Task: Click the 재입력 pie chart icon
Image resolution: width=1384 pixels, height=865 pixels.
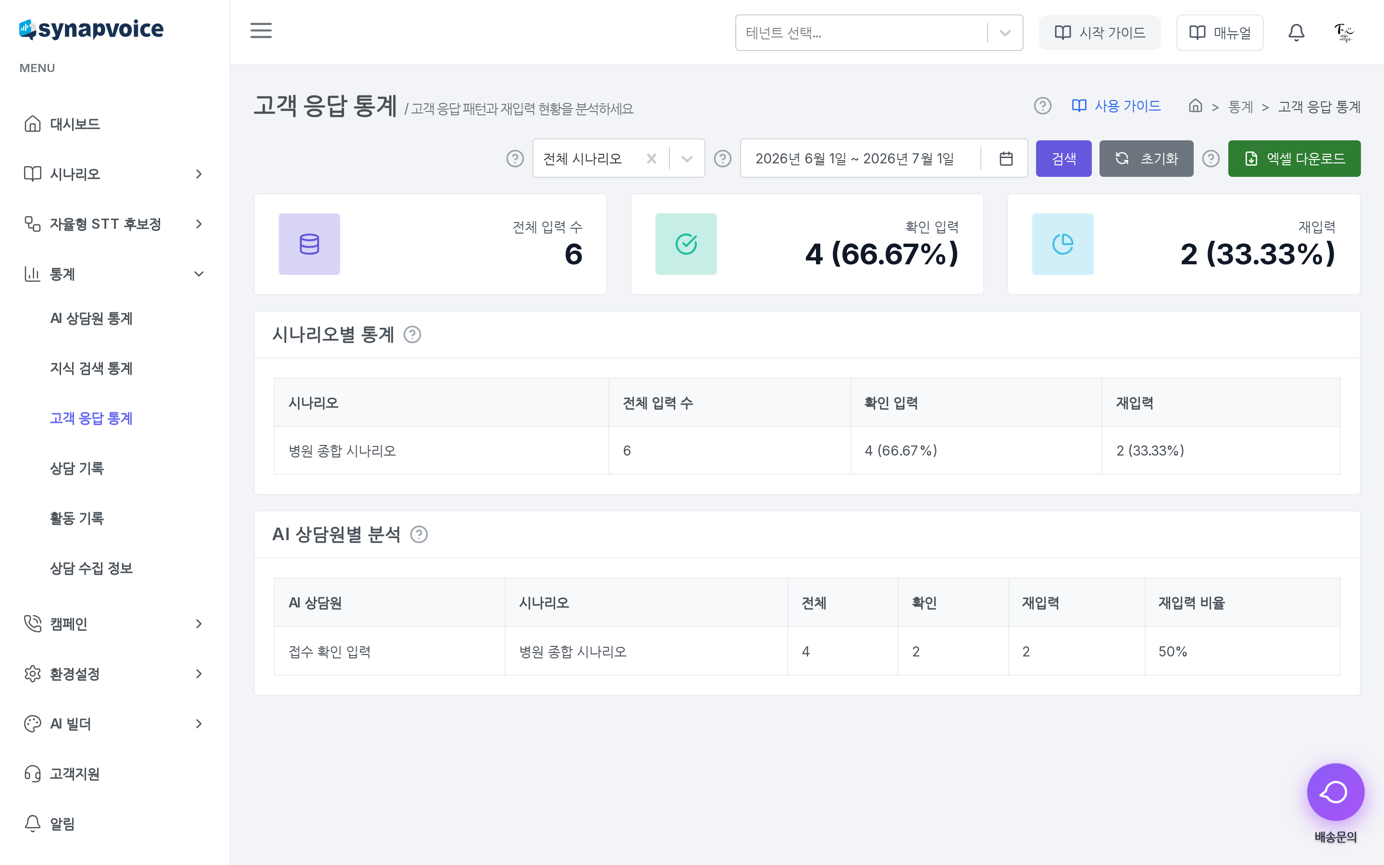Action: [1063, 244]
